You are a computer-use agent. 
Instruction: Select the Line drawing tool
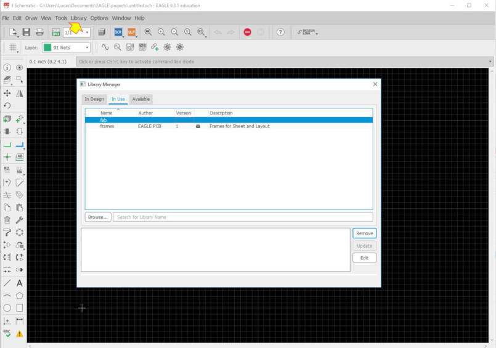7,283
